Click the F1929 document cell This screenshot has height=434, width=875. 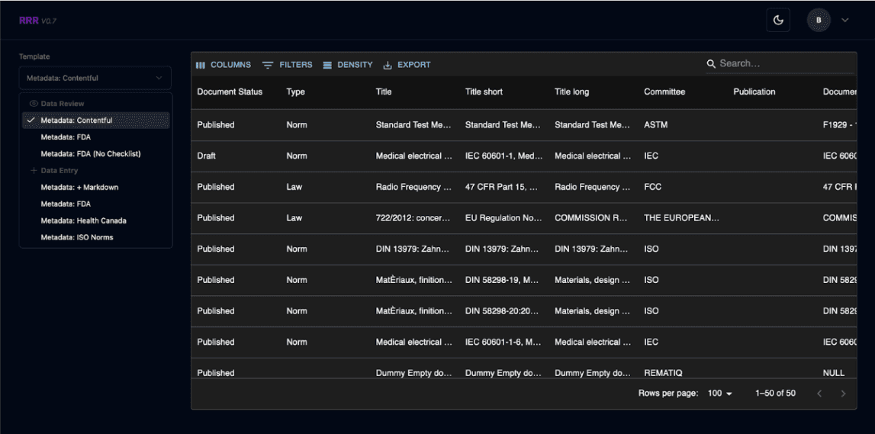tap(837, 125)
